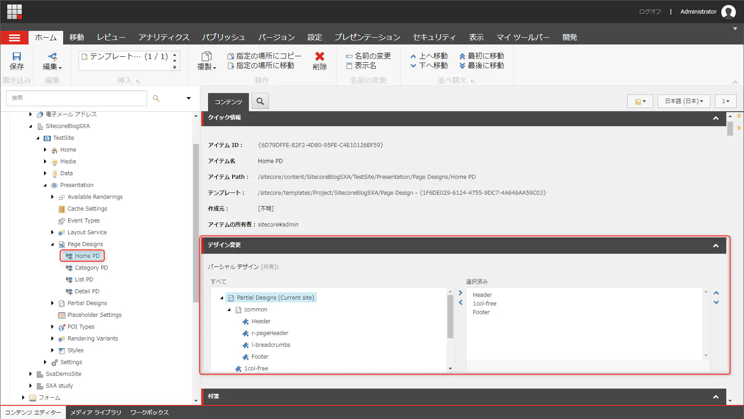Click the Save disk icon

tap(17, 56)
